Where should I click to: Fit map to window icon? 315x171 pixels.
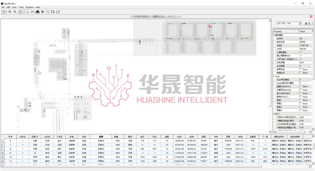48,12
